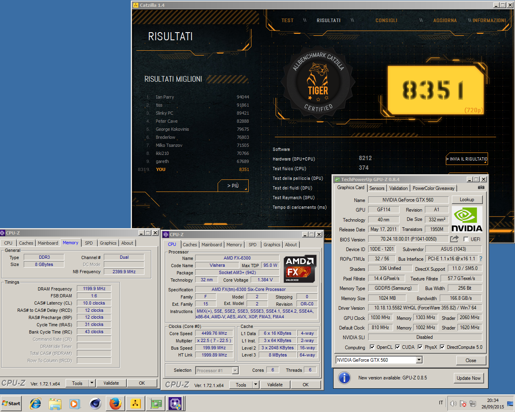Click the IT language indicator in taskbar
The height and width of the screenshot is (412, 515).
(x=441, y=403)
